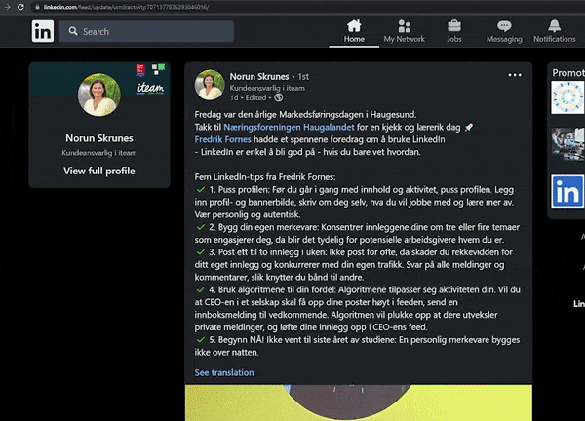Open the Home tab
The image size is (585, 421).
(x=354, y=32)
